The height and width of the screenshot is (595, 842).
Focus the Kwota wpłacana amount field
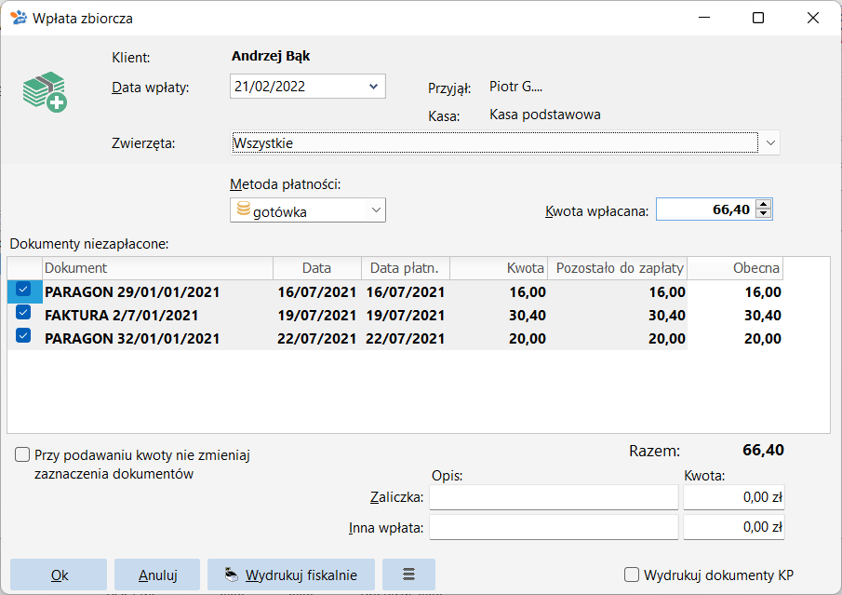[705, 210]
